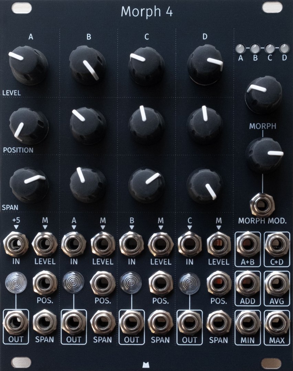The width and height of the screenshot is (293, 371).
Task: Click the manufacturer M logo at bottom
Action: click(x=146, y=365)
